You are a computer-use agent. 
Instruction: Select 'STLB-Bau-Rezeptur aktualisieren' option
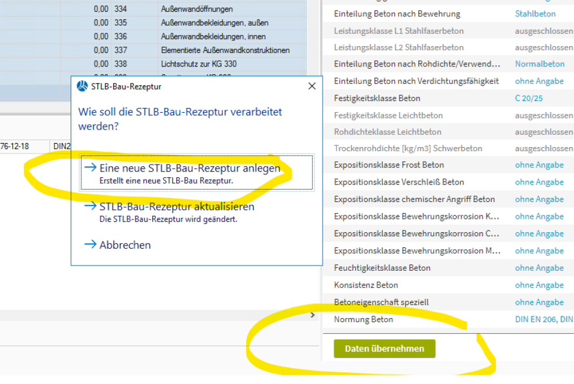[x=177, y=207]
